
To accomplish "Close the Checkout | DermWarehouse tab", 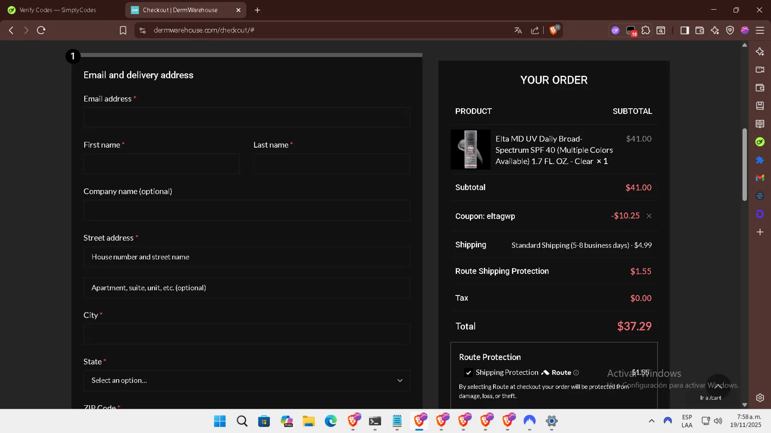I will tap(238, 10).
